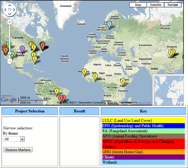This screenshot has height=168, width=188.
Task: Click the light blue Wetlands key entry
Action: pos(143,162)
